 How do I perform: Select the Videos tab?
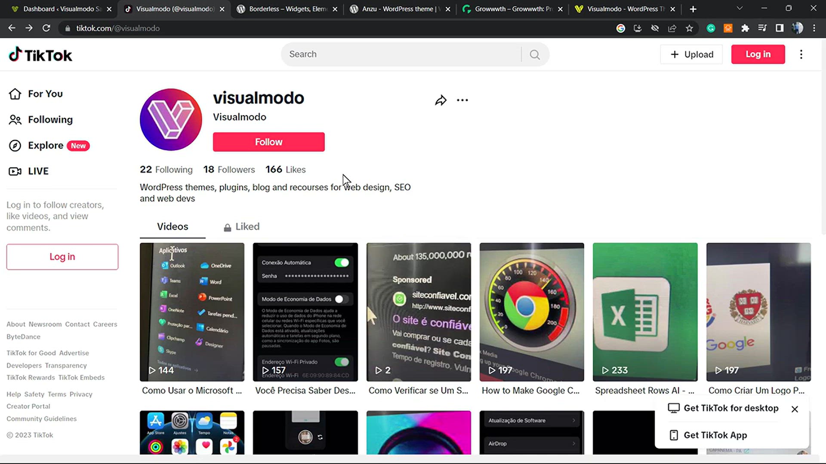click(x=173, y=226)
